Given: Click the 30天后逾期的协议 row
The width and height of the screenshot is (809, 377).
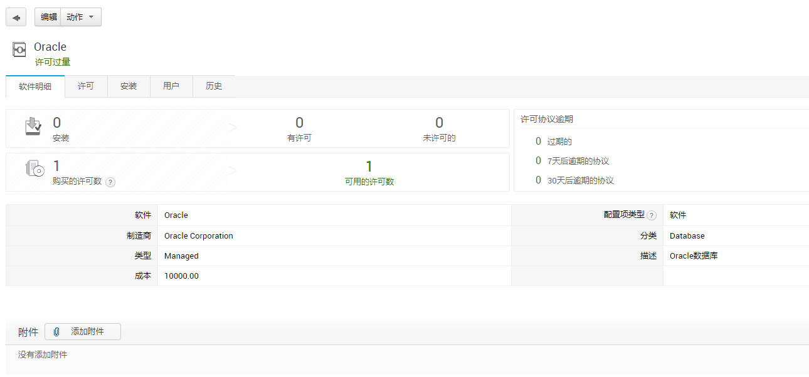Looking at the screenshot, I should pyautogui.click(x=574, y=180).
